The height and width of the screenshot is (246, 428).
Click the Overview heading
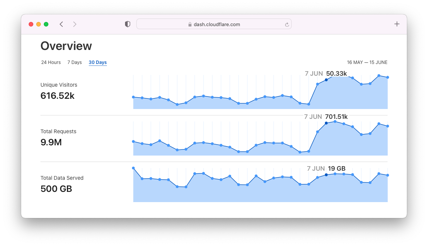click(x=66, y=46)
